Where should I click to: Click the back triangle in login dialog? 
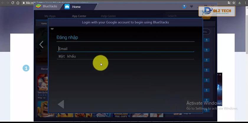61,104
